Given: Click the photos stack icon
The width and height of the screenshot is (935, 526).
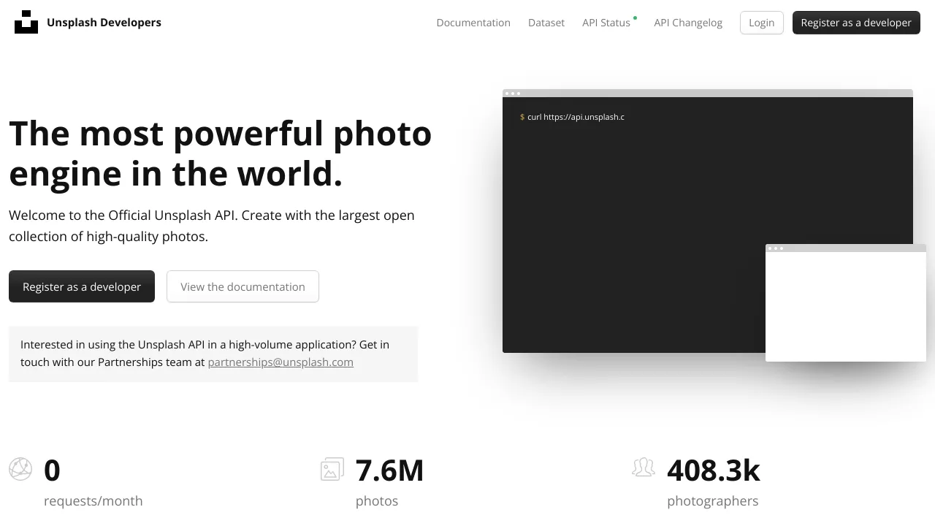Looking at the screenshot, I should pos(332,469).
